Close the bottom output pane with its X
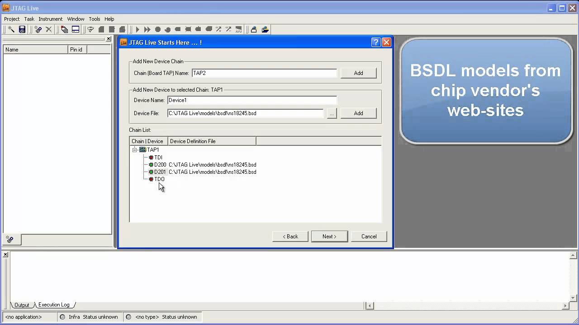The height and width of the screenshot is (325, 579). click(5, 255)
